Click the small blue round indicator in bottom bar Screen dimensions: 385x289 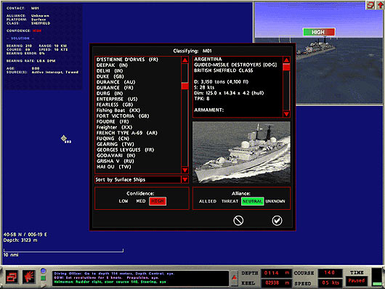43,271
